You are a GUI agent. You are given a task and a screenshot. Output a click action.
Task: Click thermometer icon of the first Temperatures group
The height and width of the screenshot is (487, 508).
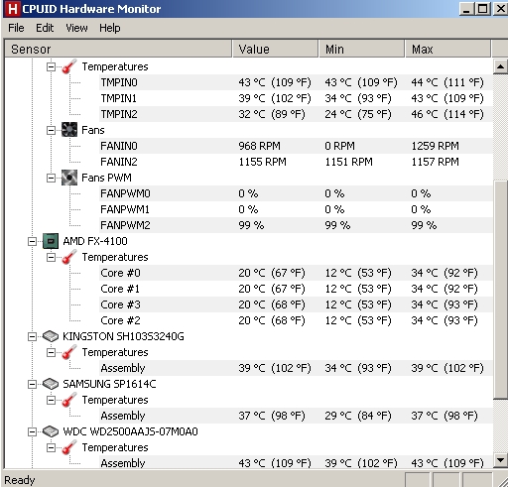coord(69,66)
